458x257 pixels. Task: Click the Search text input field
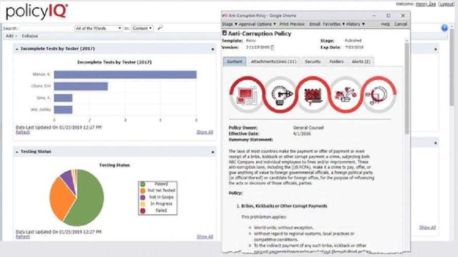tap(46, 28)
